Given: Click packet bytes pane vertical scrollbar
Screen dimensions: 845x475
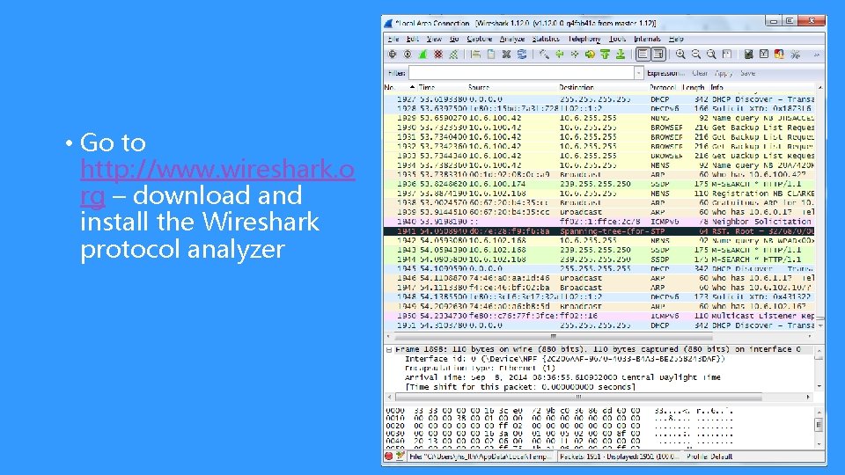Looking at the screenshot, I should tap(819, 426).
